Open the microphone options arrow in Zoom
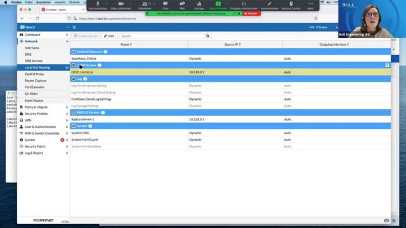 [x=106, y=4]
